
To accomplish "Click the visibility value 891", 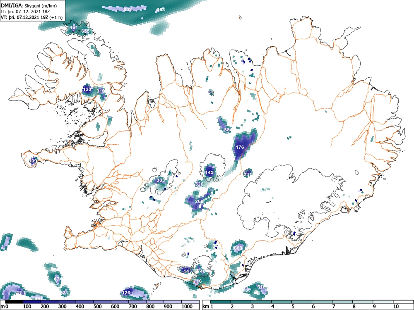I will pos(39,298).
